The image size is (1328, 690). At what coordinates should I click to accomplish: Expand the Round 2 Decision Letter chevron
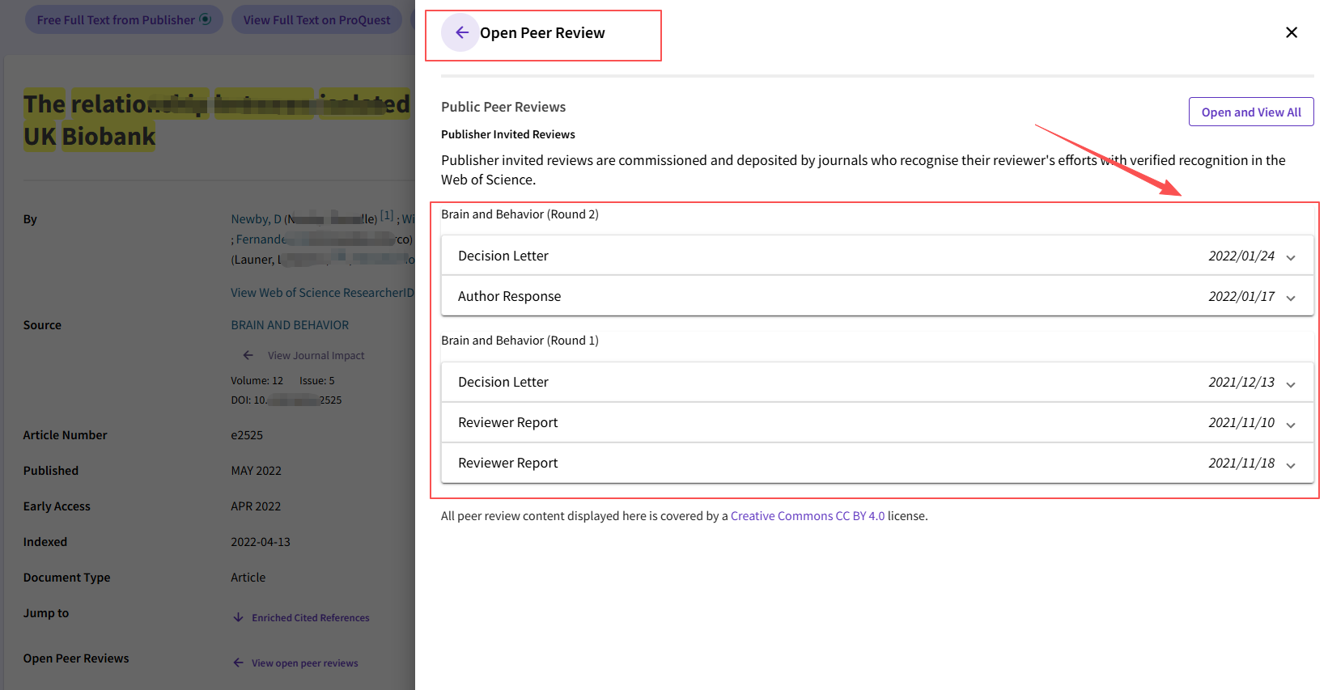[x=1291, y=257]
